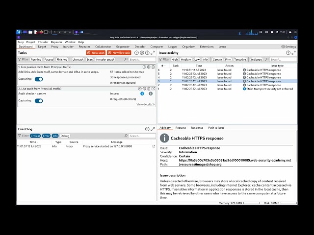
Task: Click the volume icon in the system tray
Action: (x=266, y=32)
